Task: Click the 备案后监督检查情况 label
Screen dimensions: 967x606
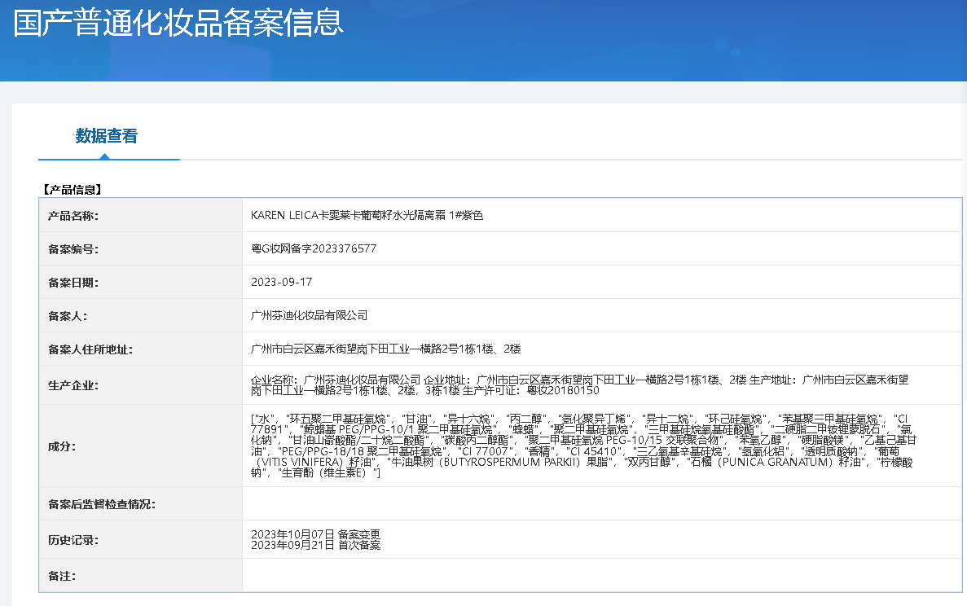Action: point(101,504)
